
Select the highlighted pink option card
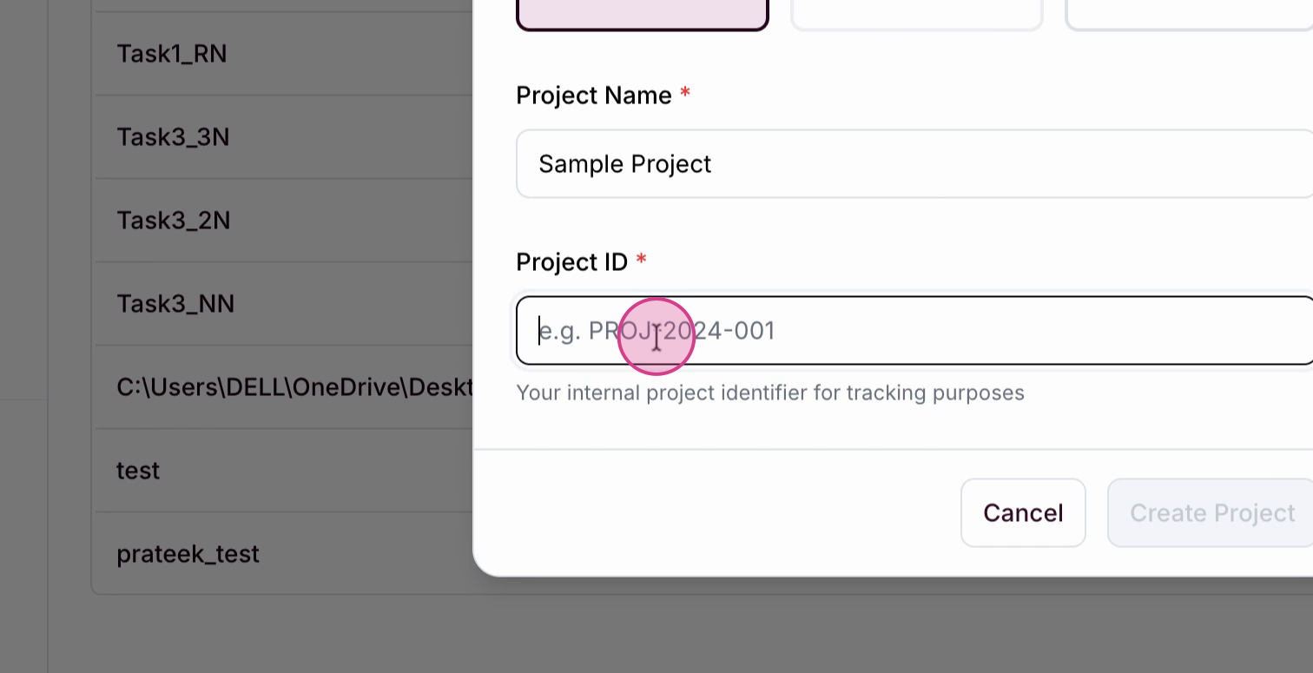(643, 13)
